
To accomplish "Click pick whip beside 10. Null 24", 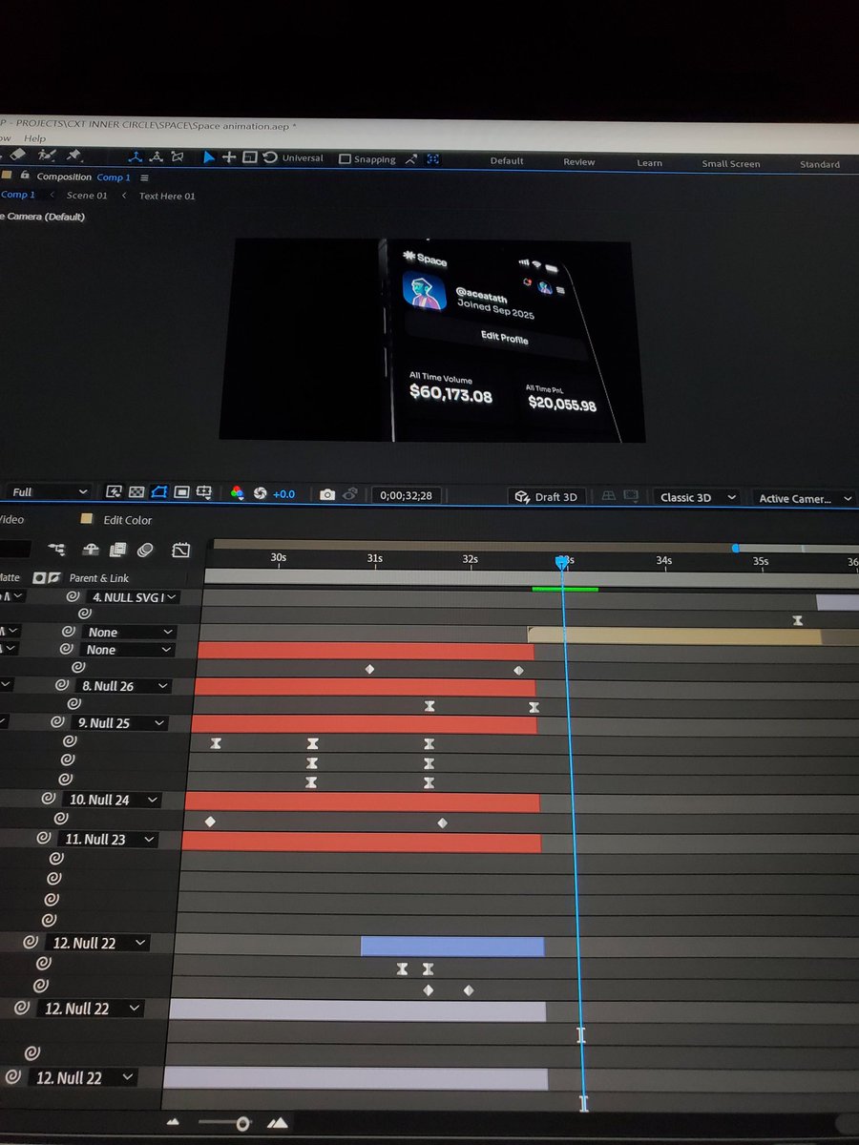I will pyautogui.click(x=48, y=799).
